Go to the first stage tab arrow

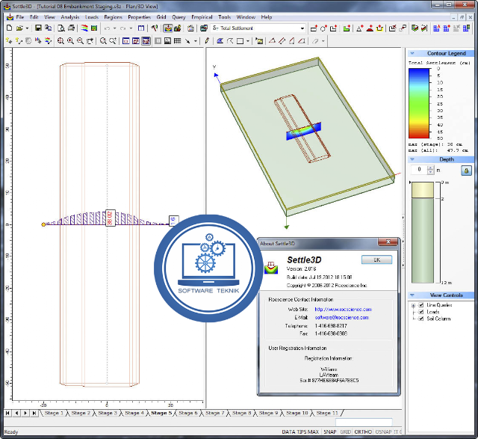pyautogui.click(x=7, y=413)
